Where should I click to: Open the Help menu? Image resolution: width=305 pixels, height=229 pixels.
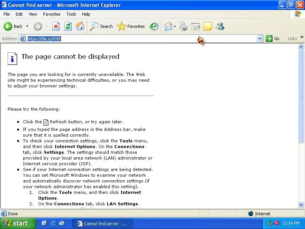(86, 14)
